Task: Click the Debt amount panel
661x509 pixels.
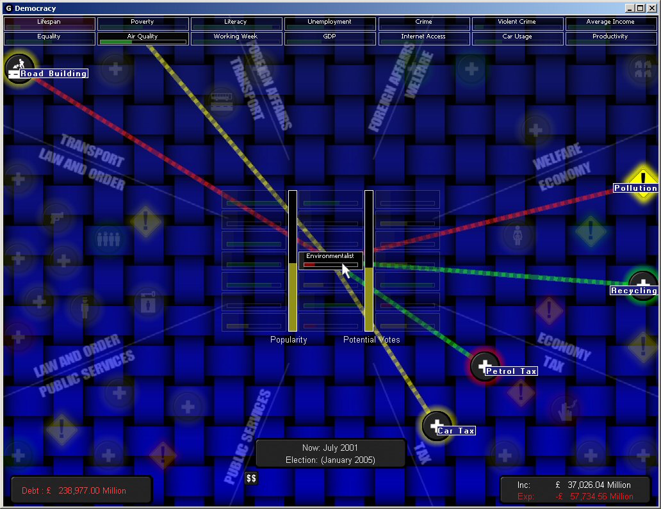Action: pos(81,490)
